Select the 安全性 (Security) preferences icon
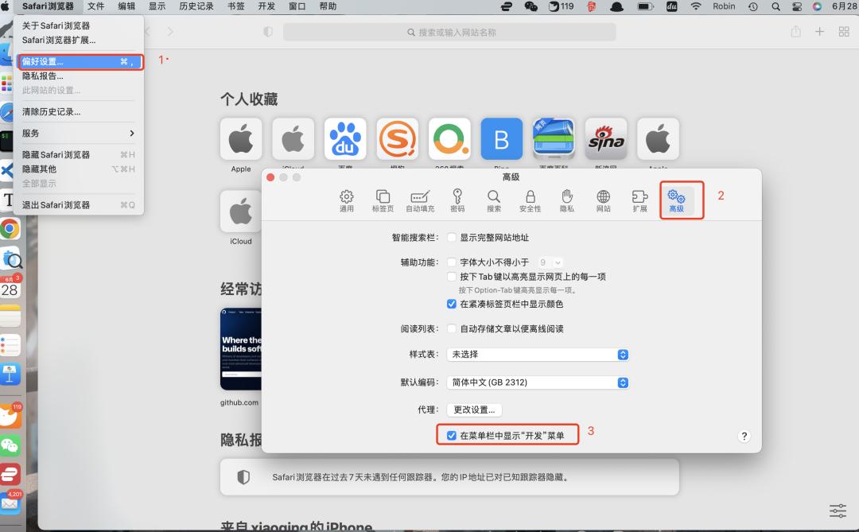The image size is (859, 532). coord(530,200)
